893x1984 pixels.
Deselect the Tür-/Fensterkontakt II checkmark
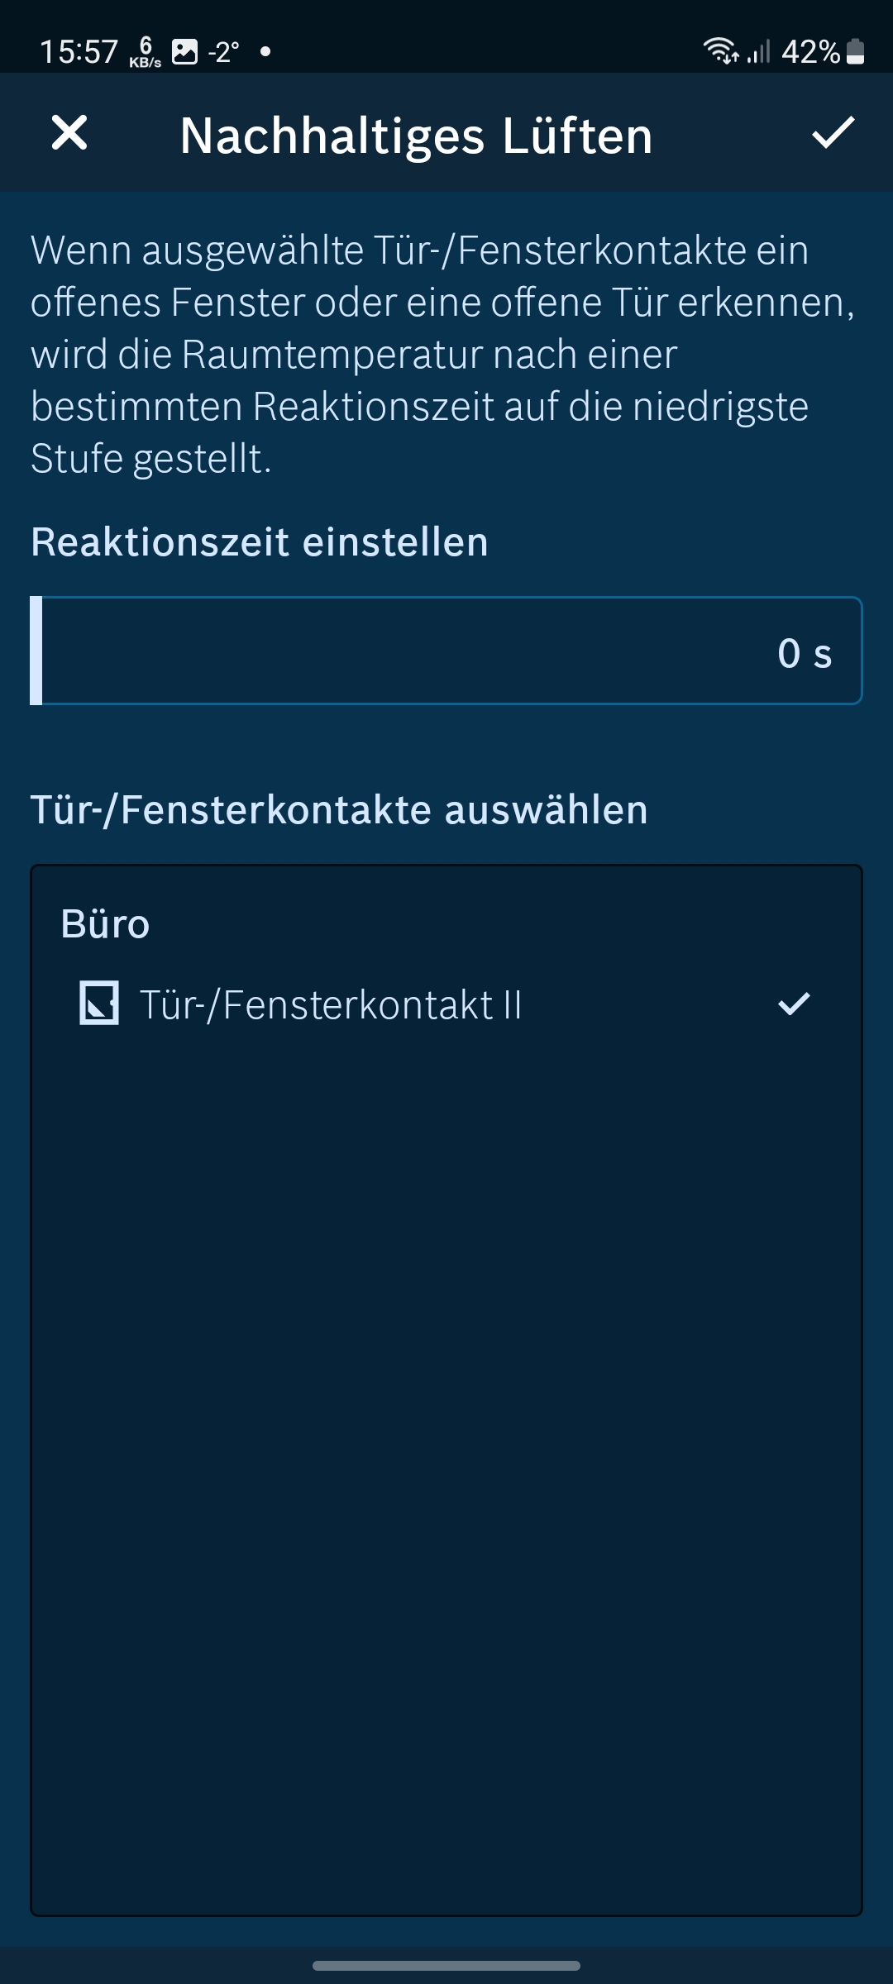[794, 1004]
